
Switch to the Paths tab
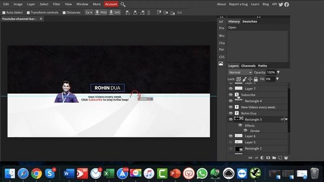click(x=263, y=66)
